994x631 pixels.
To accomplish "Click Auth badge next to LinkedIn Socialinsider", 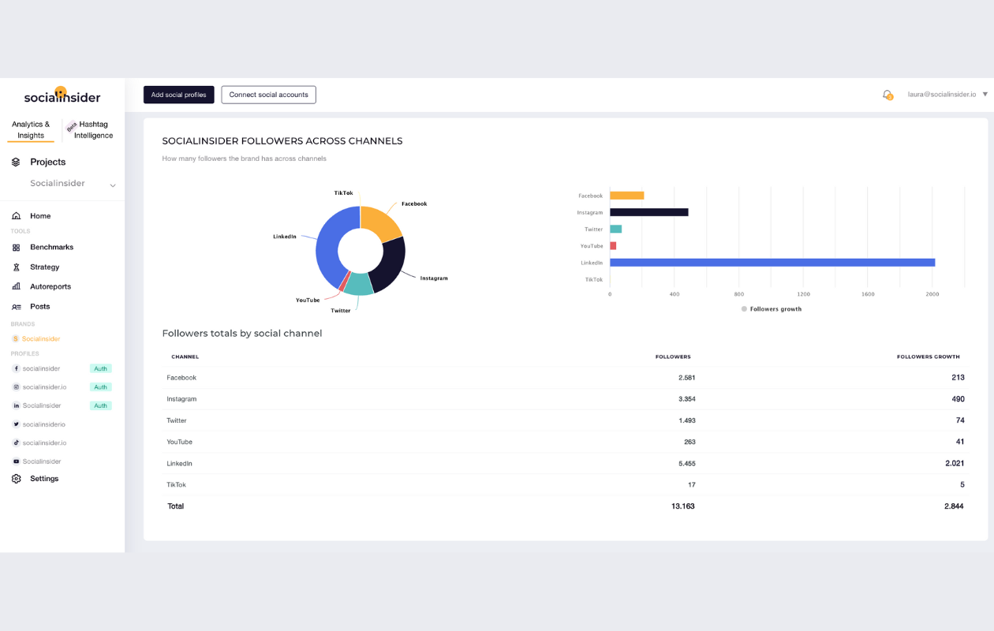I will [x=101, y=405].
